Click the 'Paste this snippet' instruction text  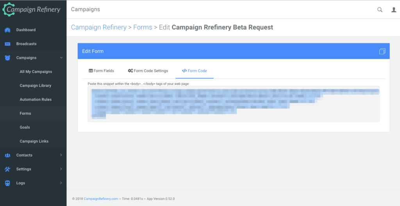point(139,83)
